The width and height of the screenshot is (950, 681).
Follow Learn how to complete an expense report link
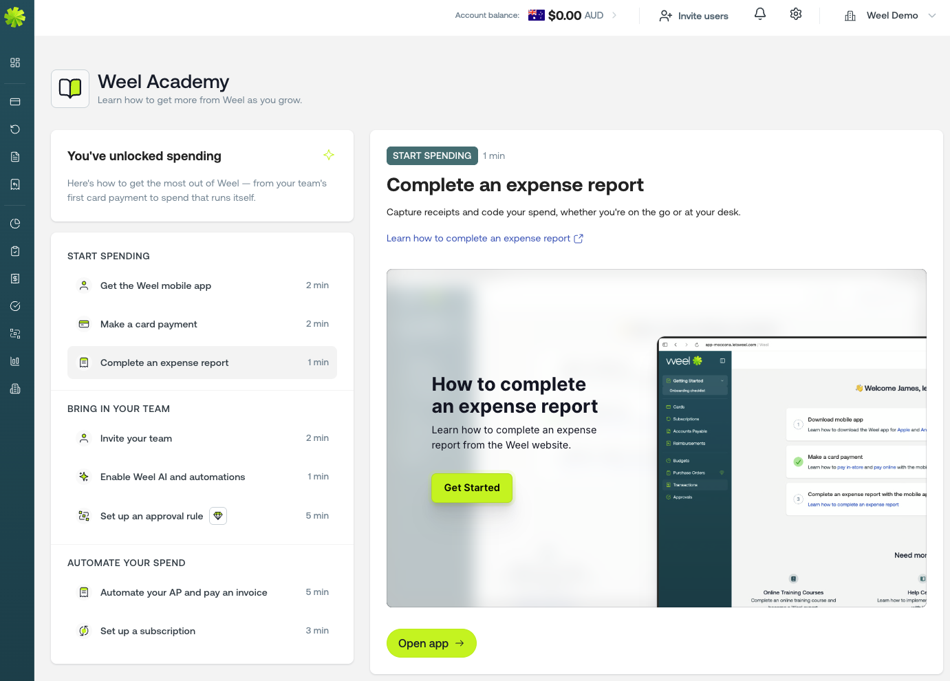pos(485,239)
